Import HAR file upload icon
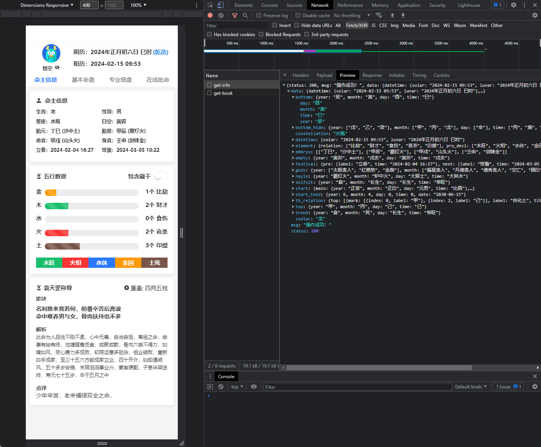 pos(392,15)
